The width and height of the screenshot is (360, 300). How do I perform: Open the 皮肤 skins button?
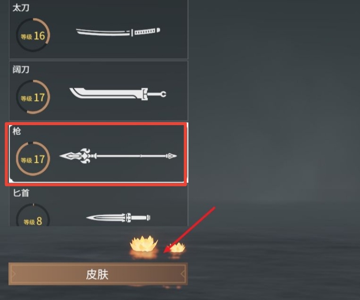tap(98, 274)
